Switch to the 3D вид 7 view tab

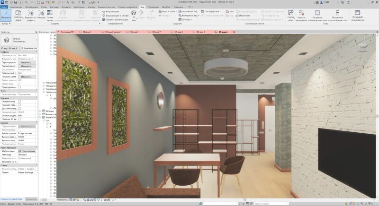click(x=155, y=32)
